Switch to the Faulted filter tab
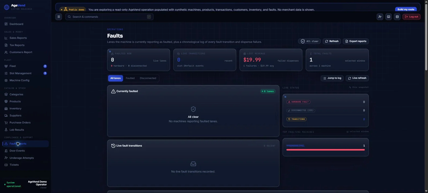This screenshot has width=428, height=193. point(130,78)
